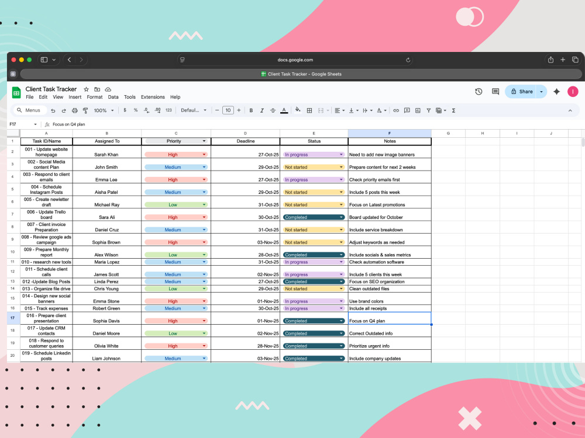Image resolution: width=585 pixels, height=438 pixels.
Task: Open version history clock icon
Action: coord(479,92)
